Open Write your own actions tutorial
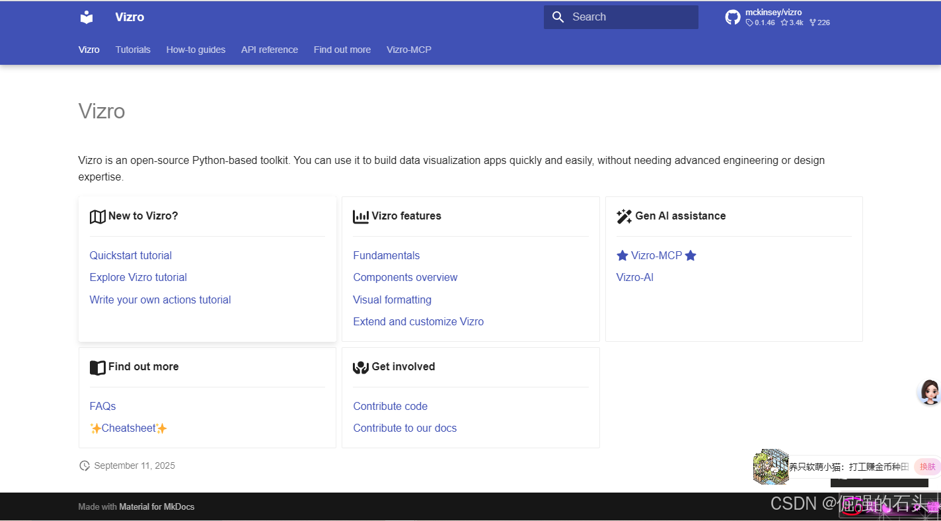This screenshot has height=521, width=941. [x=161, y=300]
